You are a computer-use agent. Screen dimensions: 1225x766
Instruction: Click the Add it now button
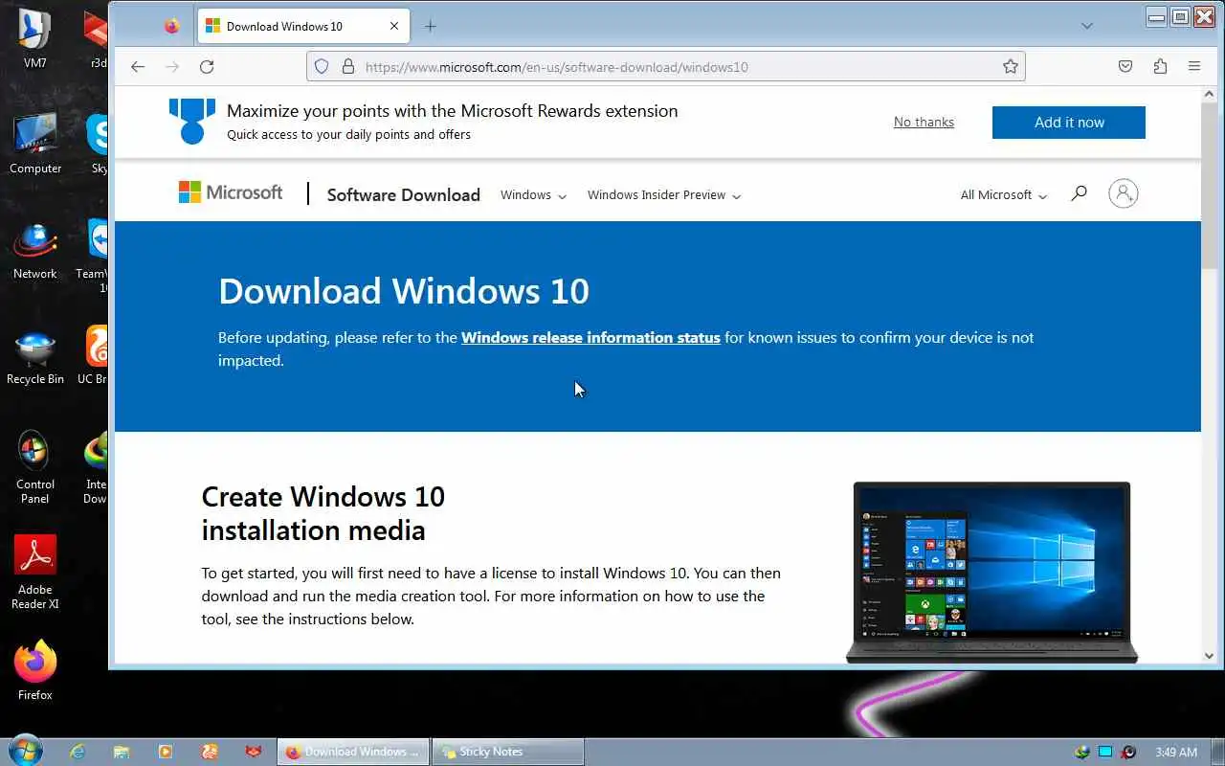point(1068,123)
